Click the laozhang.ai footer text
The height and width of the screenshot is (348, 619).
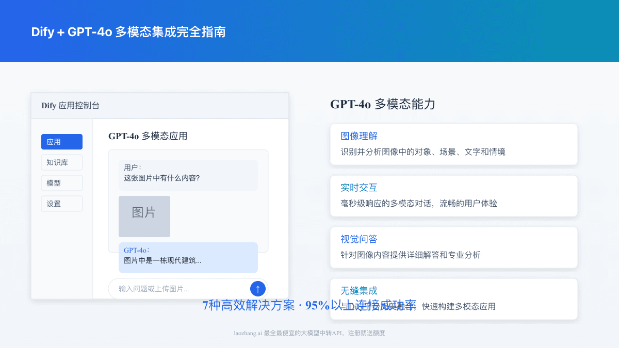309,333
